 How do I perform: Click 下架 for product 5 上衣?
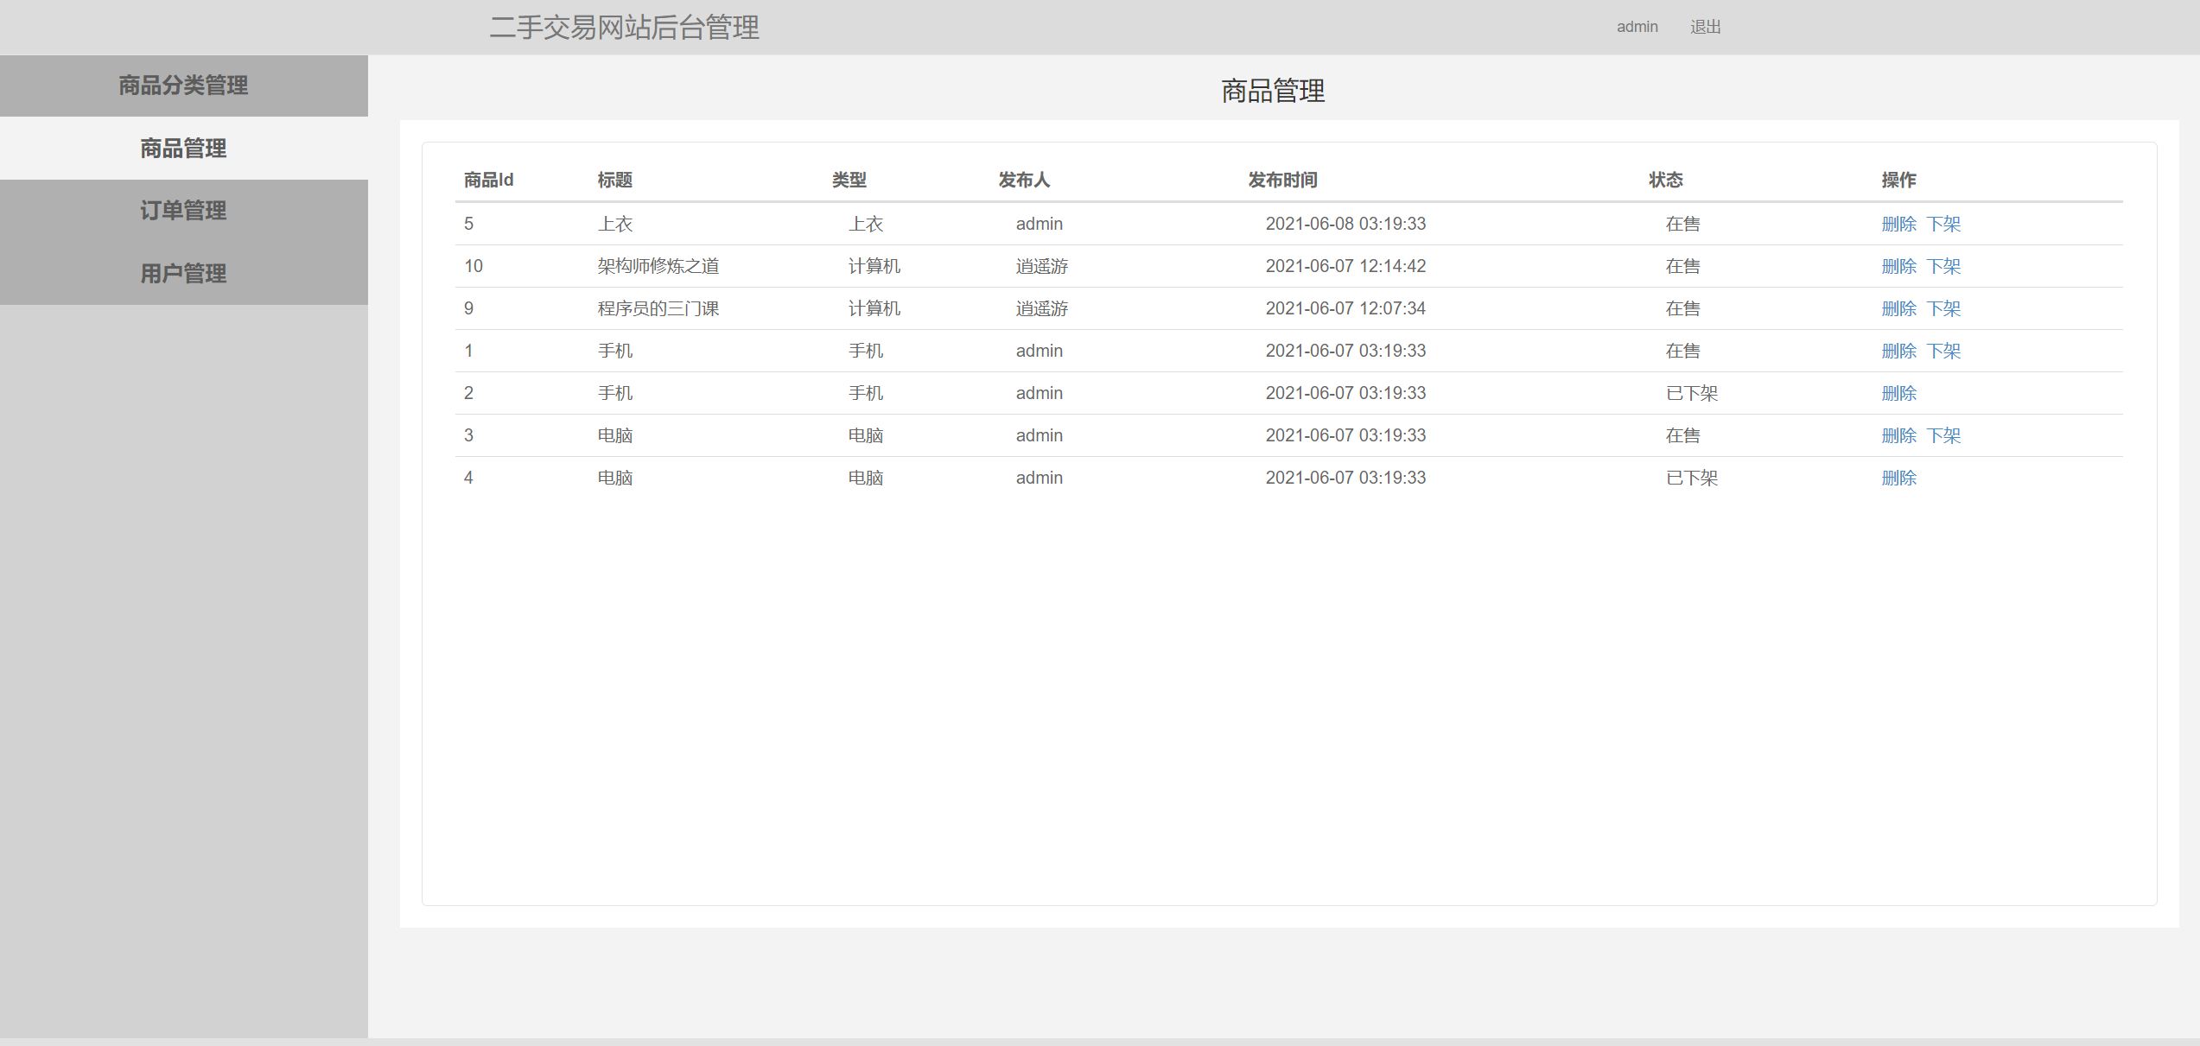(x=1943, y=224)
